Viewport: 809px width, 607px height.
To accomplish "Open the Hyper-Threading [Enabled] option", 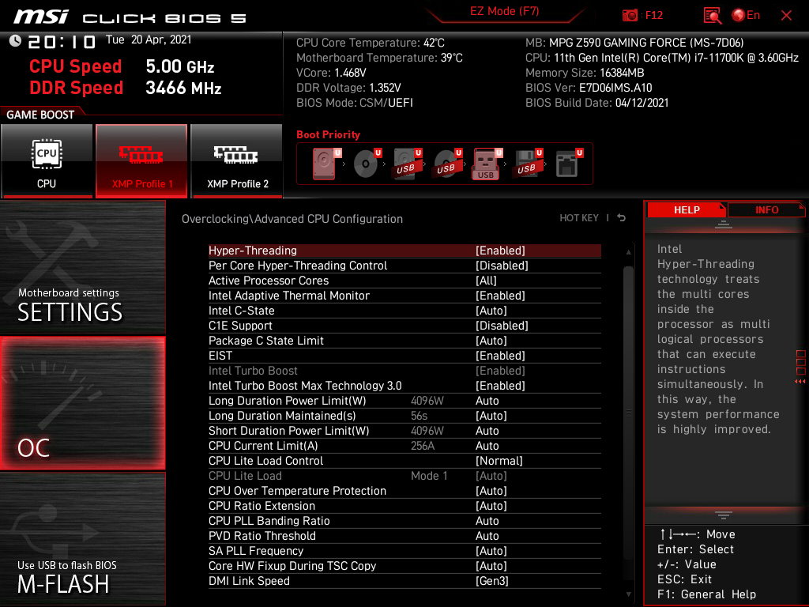I will click(x=404, y=251).
